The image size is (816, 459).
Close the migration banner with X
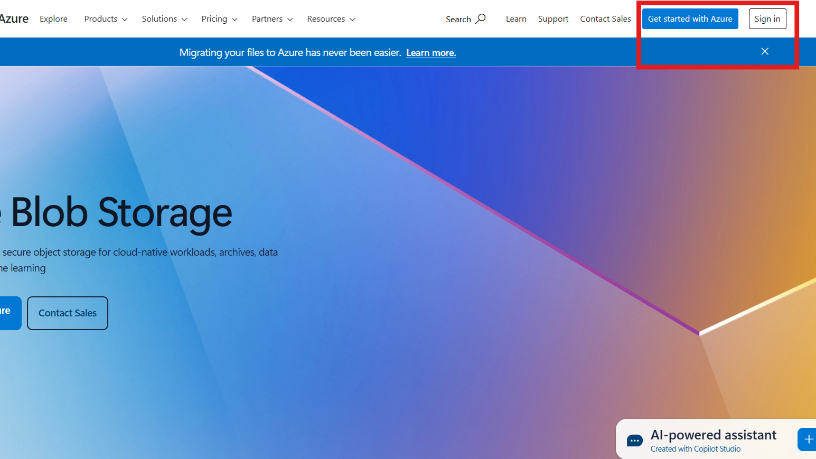765,51
